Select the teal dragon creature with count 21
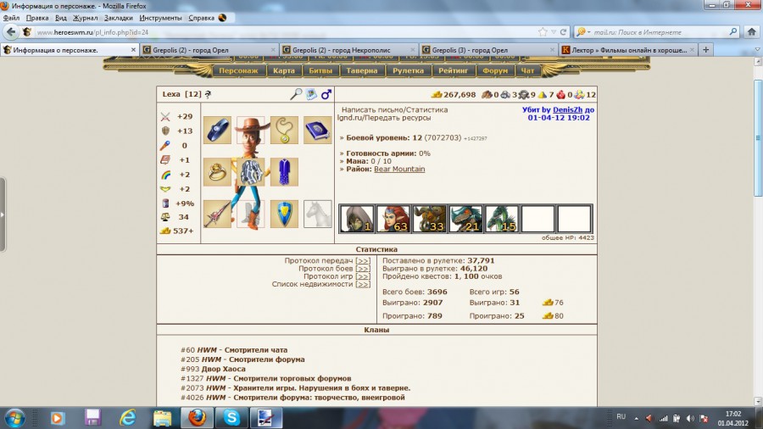 (x=465, y=219)
